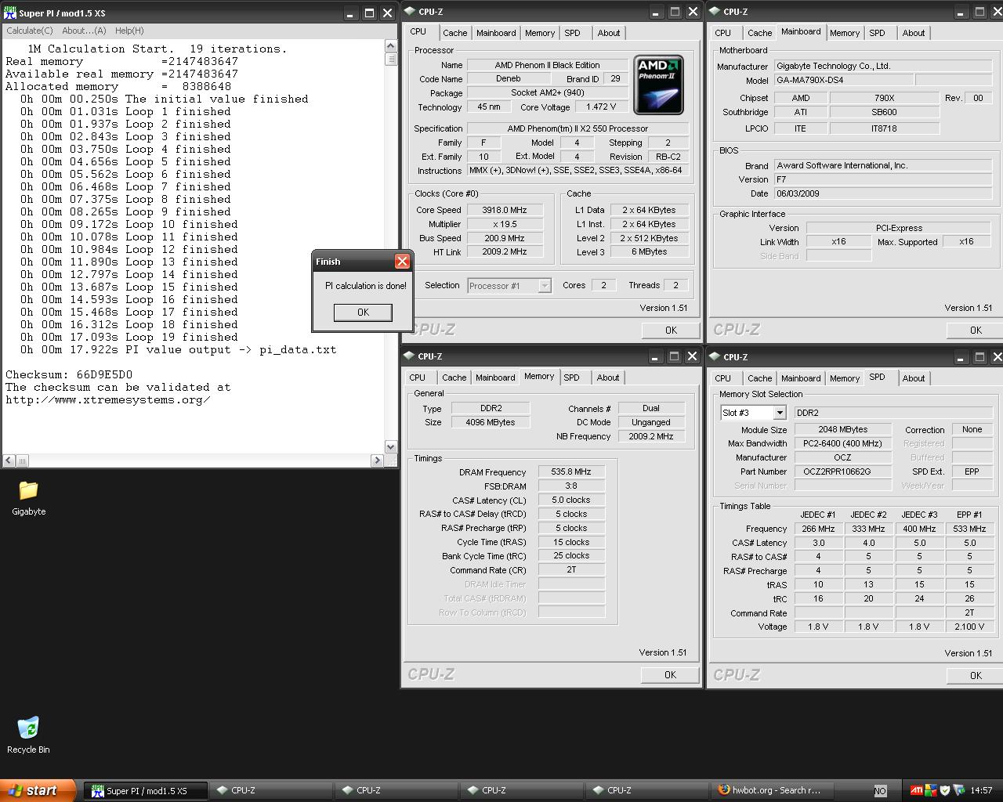The width and height of the screenshot is (1003, 802).
Task: Switch to About tab in the CPU-Z CPU window
Action: [x=609, y=33]
